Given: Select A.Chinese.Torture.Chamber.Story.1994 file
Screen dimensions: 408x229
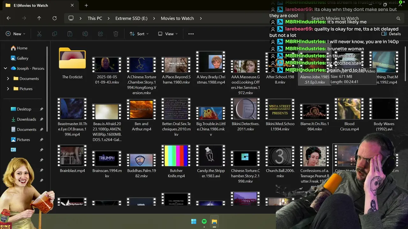Looking at the screenshot, I should pos(142,76).
